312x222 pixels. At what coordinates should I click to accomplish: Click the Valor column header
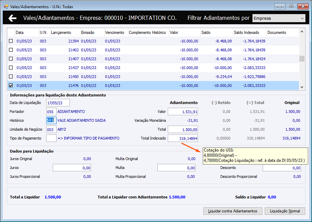tap(184, 32)
